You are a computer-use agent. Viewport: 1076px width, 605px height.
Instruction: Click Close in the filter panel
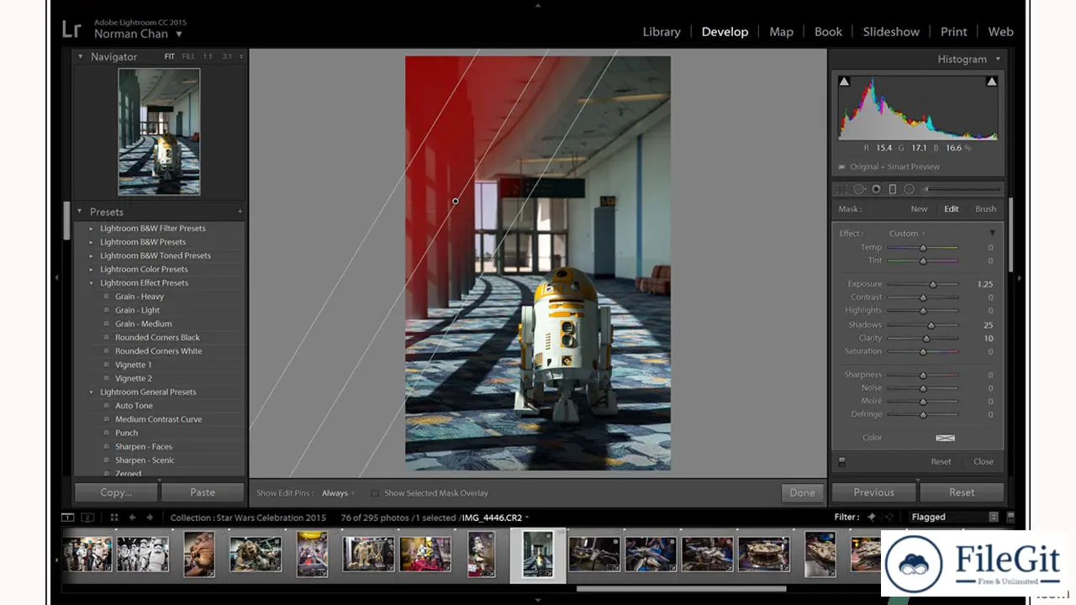coord(984,461)
